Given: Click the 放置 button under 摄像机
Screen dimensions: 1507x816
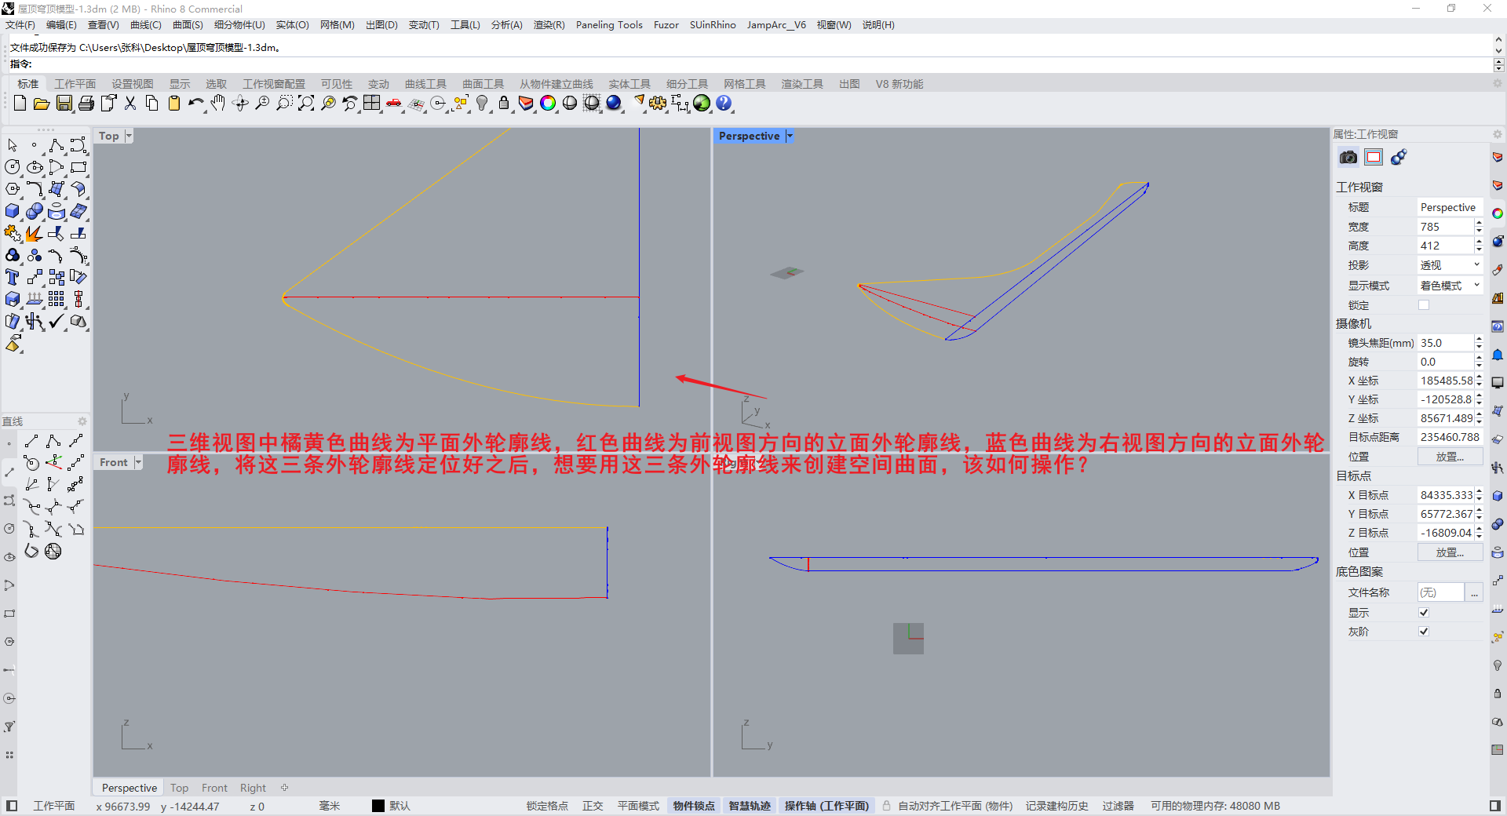Looking at the screenshot, I should 1450,457.
